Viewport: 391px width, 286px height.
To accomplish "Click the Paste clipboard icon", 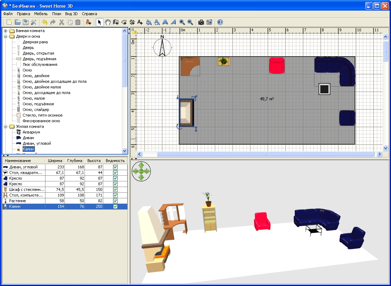I will (78, 22).
